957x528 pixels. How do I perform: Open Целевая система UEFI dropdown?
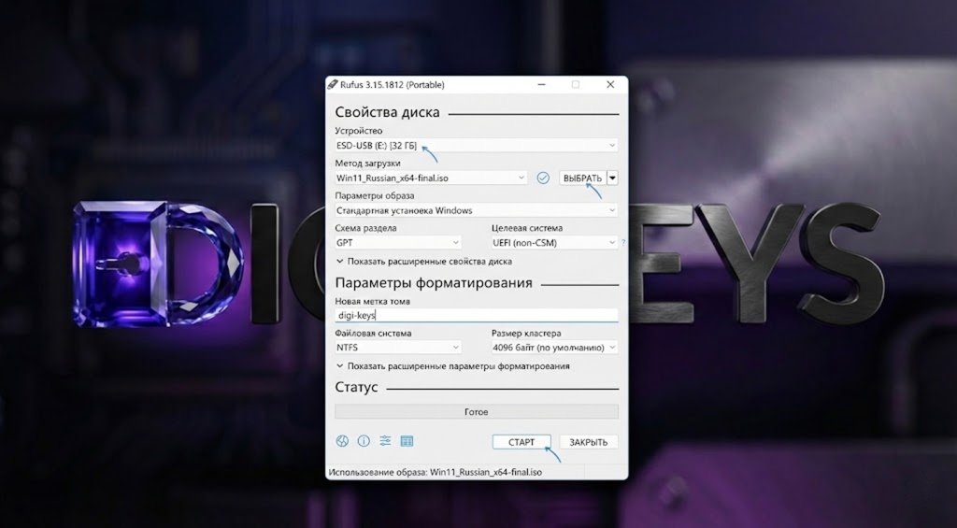point(554,243)
